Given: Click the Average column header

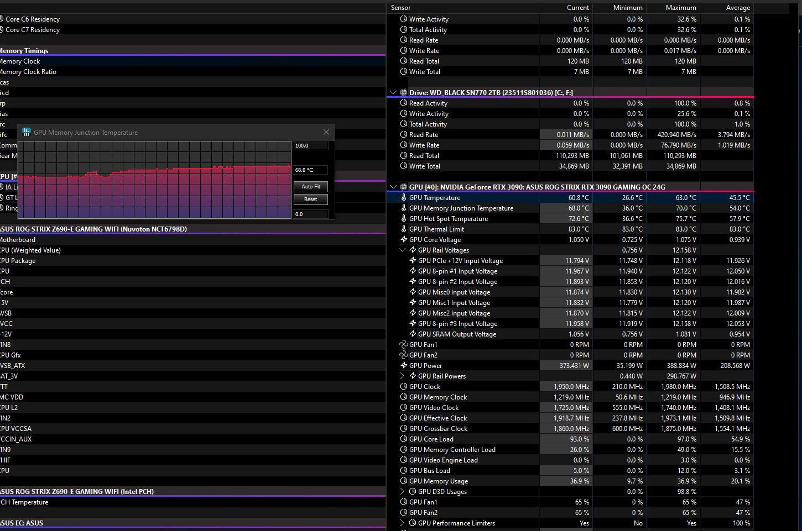Looking at the screenshot, I should tap(727, 8).
